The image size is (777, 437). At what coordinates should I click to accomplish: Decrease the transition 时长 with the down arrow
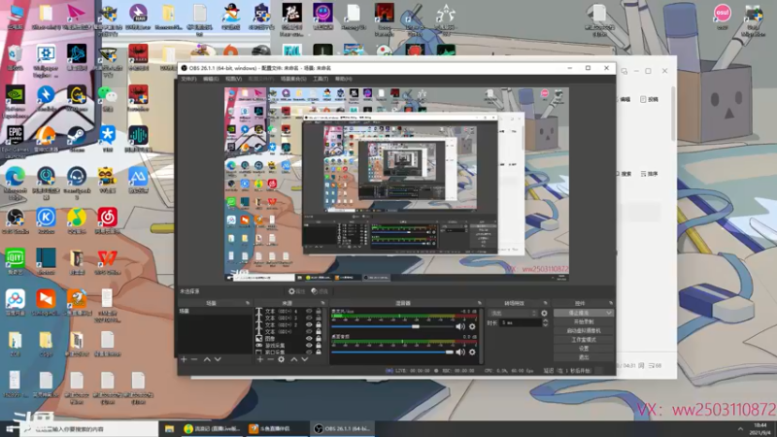point(546,325)
